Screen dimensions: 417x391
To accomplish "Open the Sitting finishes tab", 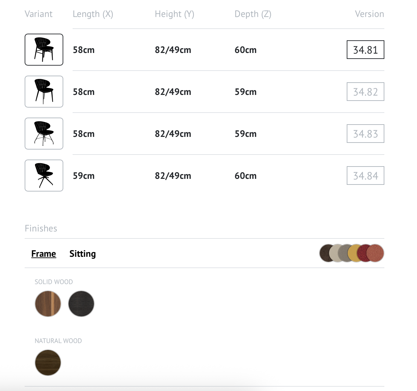I will [83, 254].
